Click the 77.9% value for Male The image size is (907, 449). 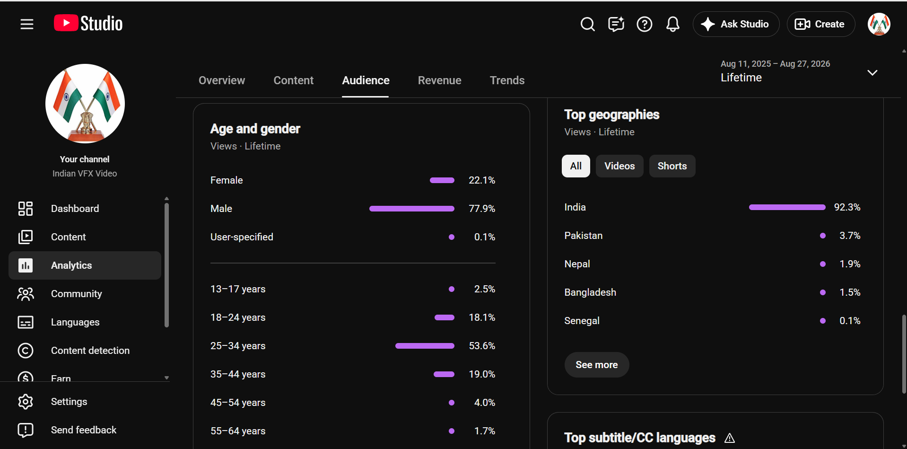click(x=482, y=209)
